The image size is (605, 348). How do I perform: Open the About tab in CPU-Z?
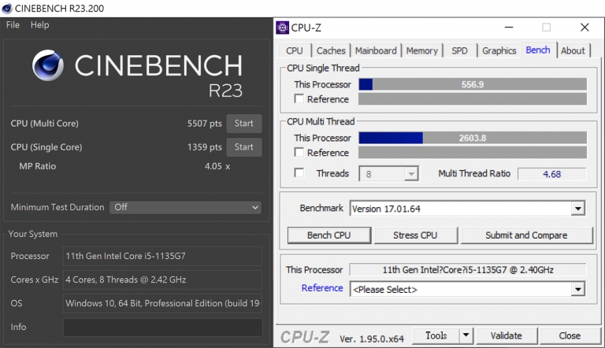[x=573, y=51]
